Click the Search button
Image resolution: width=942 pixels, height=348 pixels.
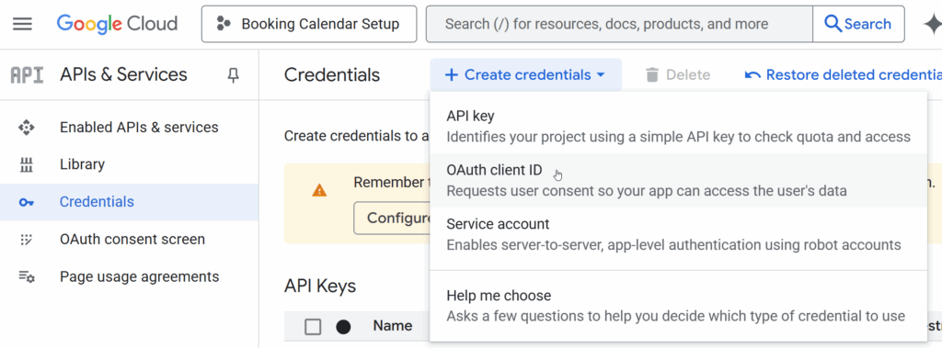858,24
